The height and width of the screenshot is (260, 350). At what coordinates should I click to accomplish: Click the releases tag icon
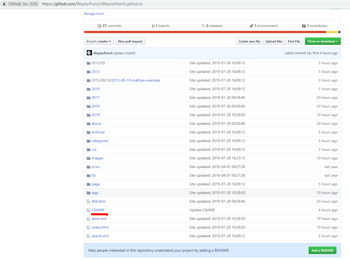pyautogui.click(x=203, y=26)
